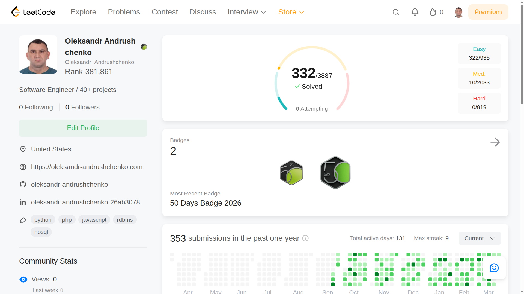Viewport: 524px width, 294px height.
Task: Expand the Store dropdown menu
Action: (x=291, y=12)
